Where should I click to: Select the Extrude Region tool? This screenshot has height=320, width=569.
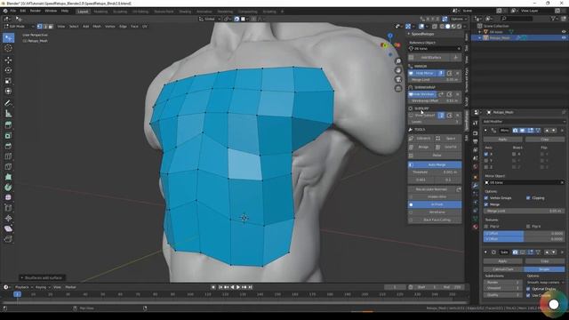point(8,125)
